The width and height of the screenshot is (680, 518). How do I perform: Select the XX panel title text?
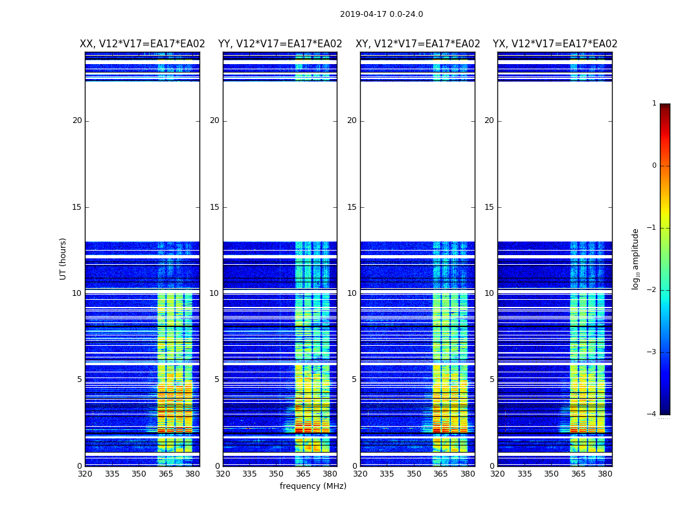pyautogui.click(x=142, y=44)
